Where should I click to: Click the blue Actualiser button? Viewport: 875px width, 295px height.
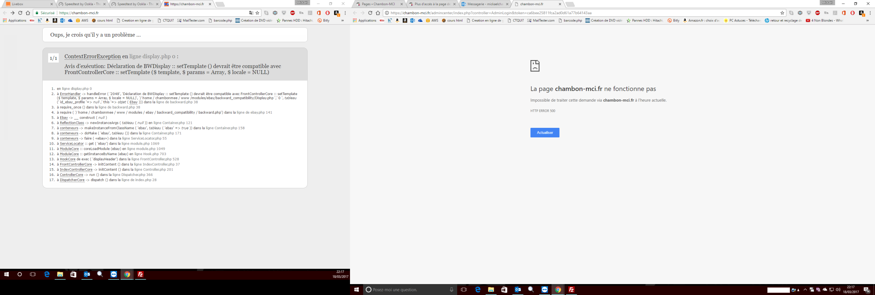coord(545,133)
